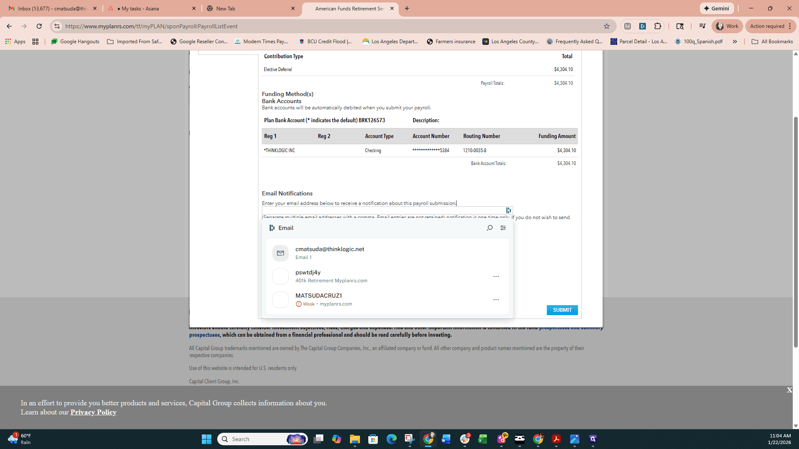The height and width of the screenshot is (449, 799).
Task: Open more options for MATSUDACRUZ1 entry
Action: click(x=496, y=300)
